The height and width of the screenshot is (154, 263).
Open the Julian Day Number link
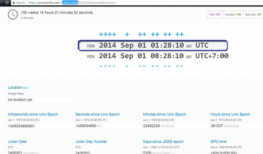(x=91, y=142)
